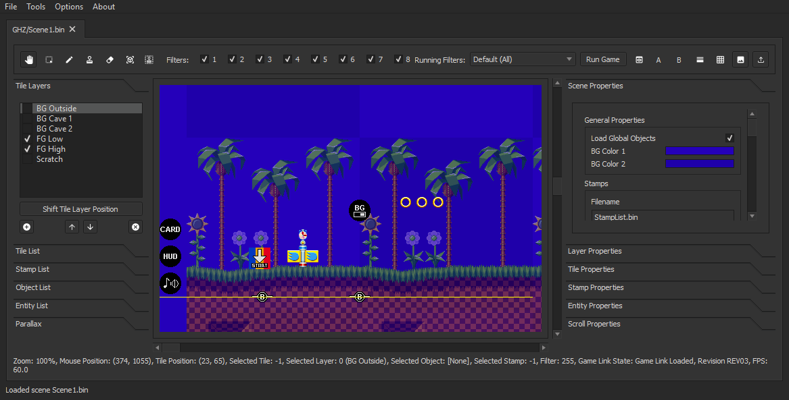Click the music sound object icon
Viewport: 789px width, 400px height.
pos(170,283)
